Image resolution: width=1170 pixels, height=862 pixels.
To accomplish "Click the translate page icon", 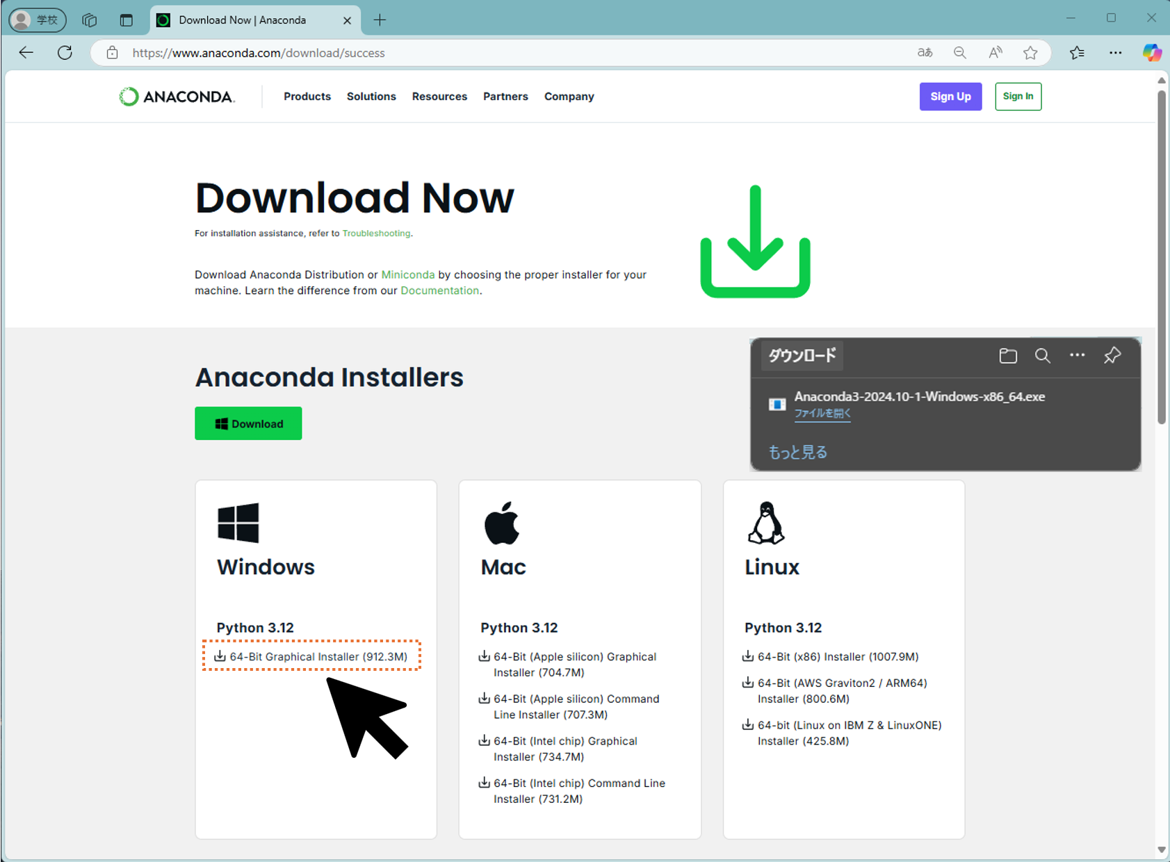I will click(x=925, y=53).
